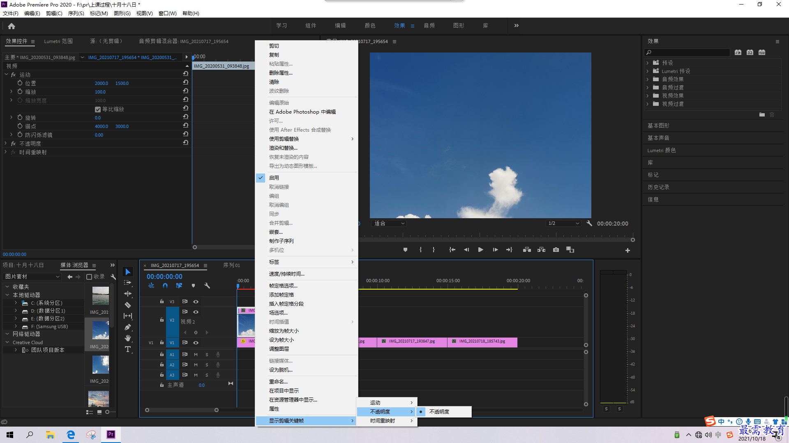This screenshot has height=443, width=789.
Task: Expand Audio Transitions folder in Effects panel
Action: [648, 87]
